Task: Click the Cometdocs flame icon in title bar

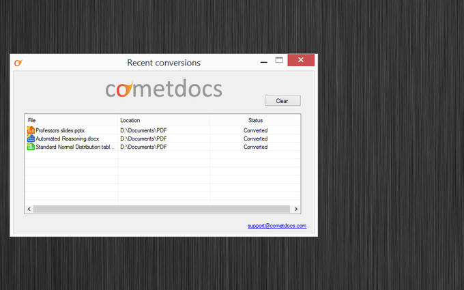Action: pyautogui.click(x=18, y=63)
